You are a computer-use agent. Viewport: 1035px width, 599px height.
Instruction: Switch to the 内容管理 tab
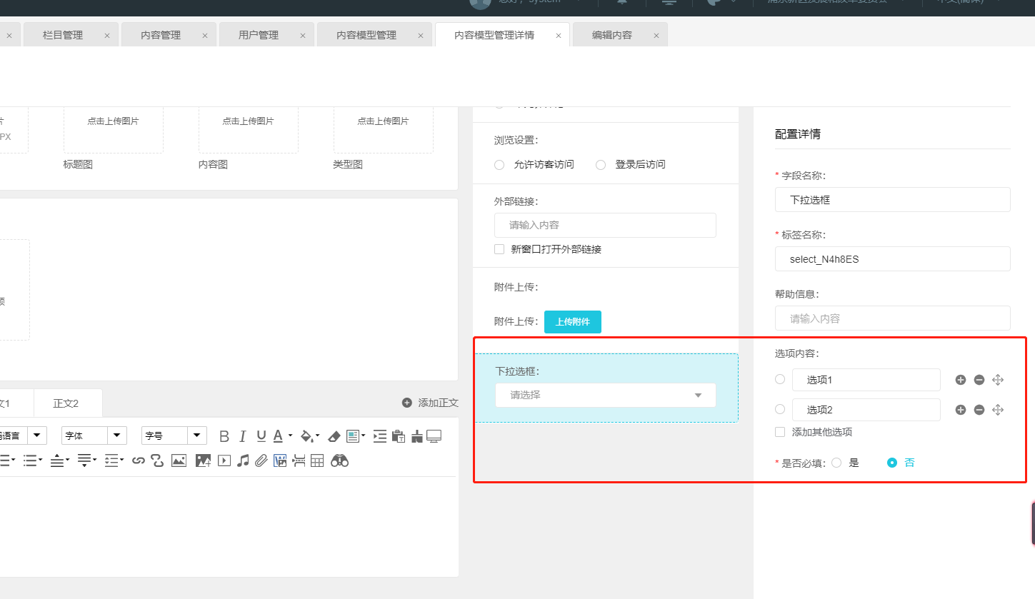point(161,35)
